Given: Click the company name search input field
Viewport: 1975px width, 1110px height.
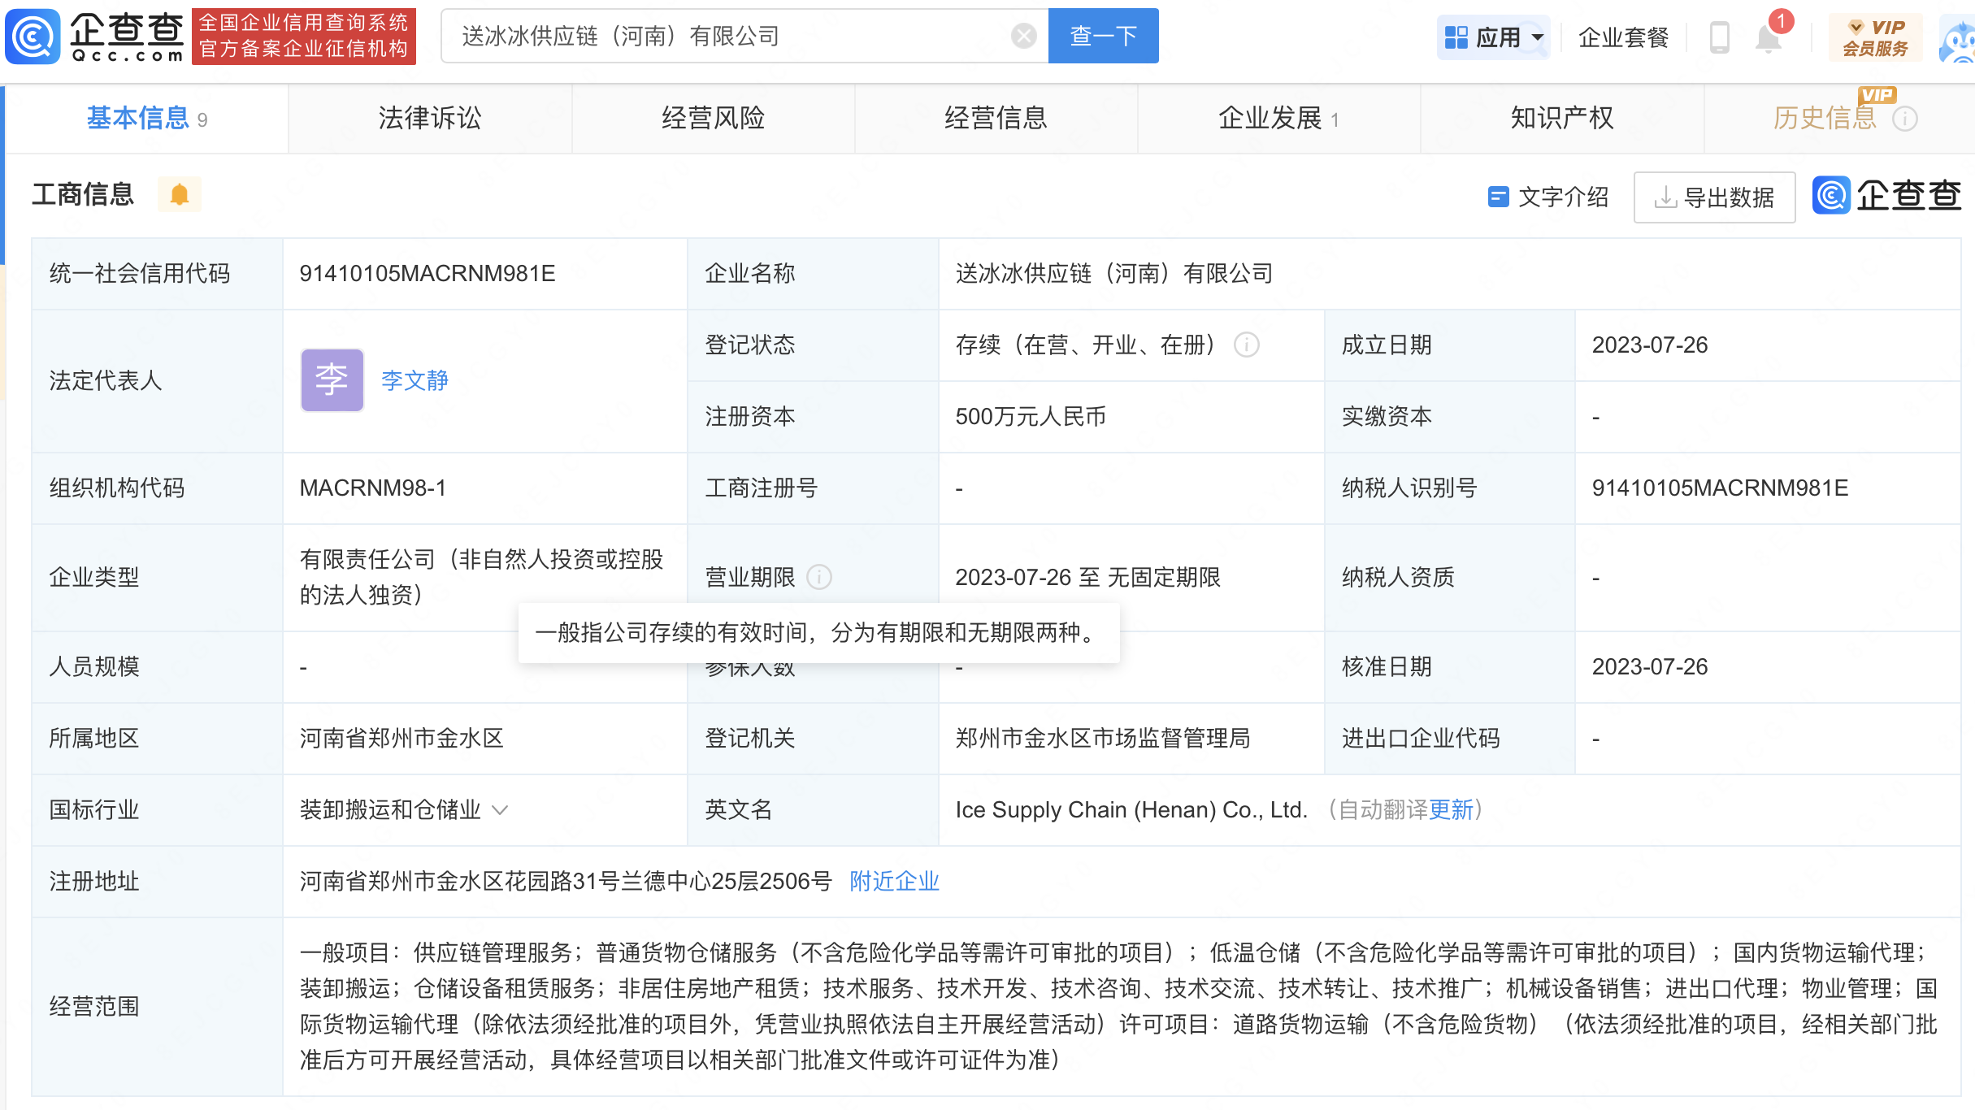Looking at the screenshot, I should pos(731,36).
